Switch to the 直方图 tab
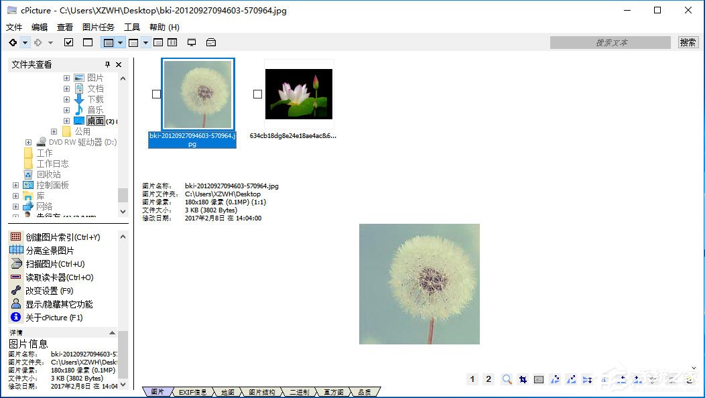Screen dimensions: 705x398 (333, 392)
